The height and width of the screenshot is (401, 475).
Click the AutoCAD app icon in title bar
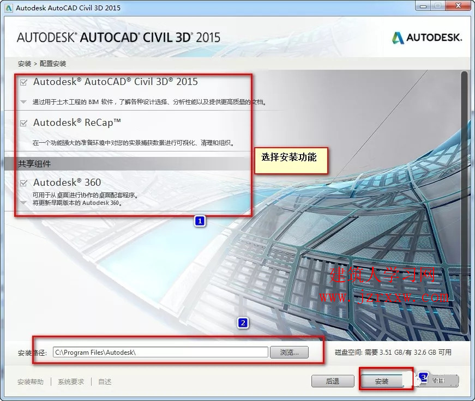click(8, 8)
